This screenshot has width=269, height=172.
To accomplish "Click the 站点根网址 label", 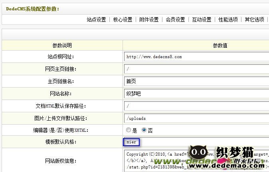I will tap(61, 57).
